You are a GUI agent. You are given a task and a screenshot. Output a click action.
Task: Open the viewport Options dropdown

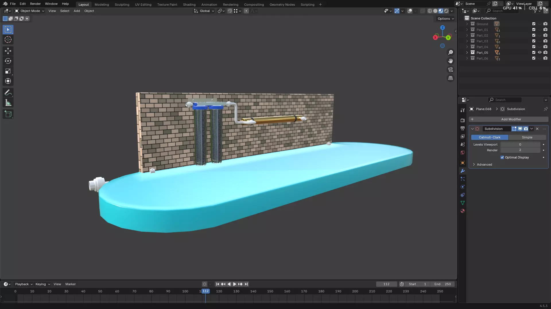446,19
